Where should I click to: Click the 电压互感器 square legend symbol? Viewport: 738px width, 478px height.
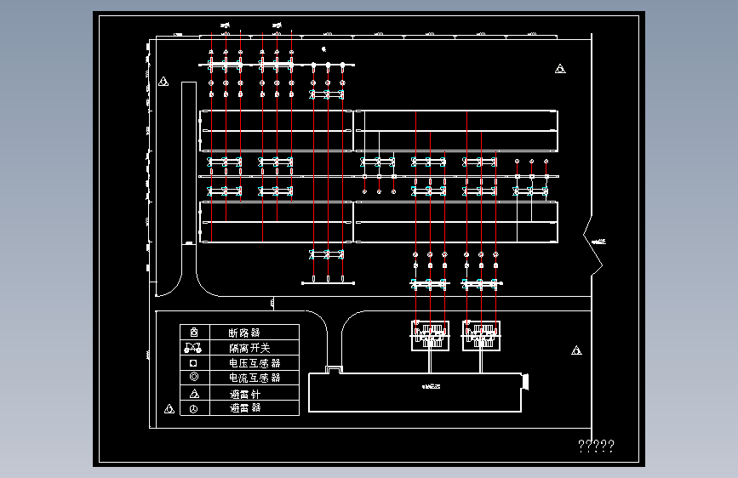point(193,363)
